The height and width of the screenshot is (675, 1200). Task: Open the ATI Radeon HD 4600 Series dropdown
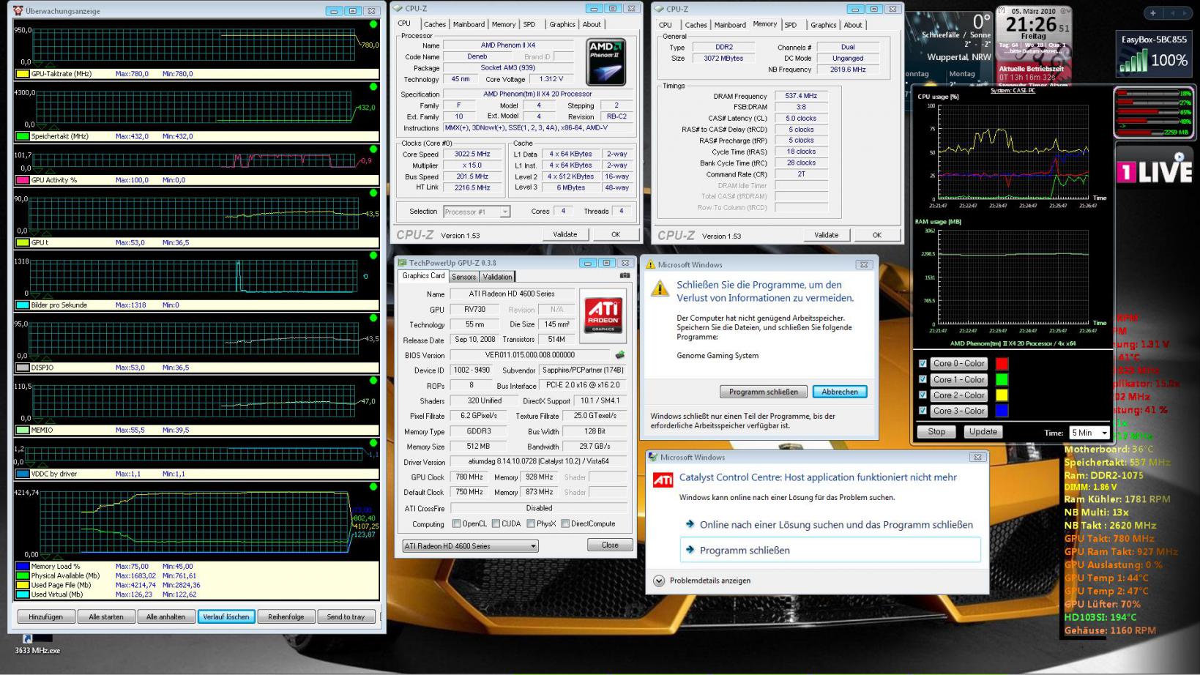click(470, 546)
